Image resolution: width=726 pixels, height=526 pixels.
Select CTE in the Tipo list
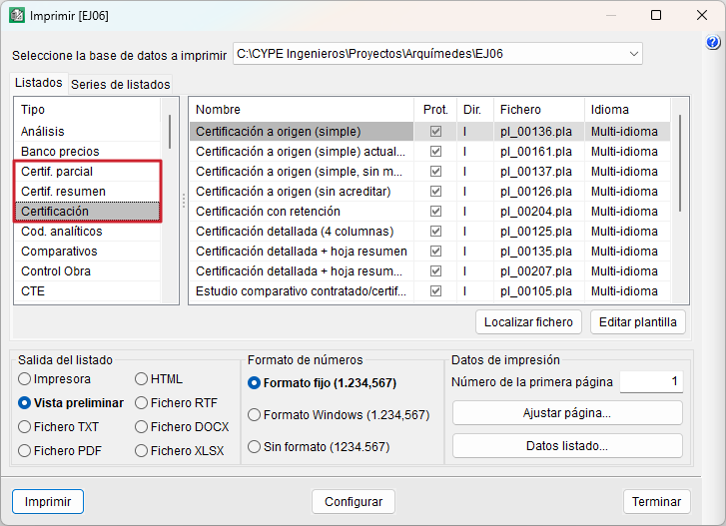(x=87, y=290)
